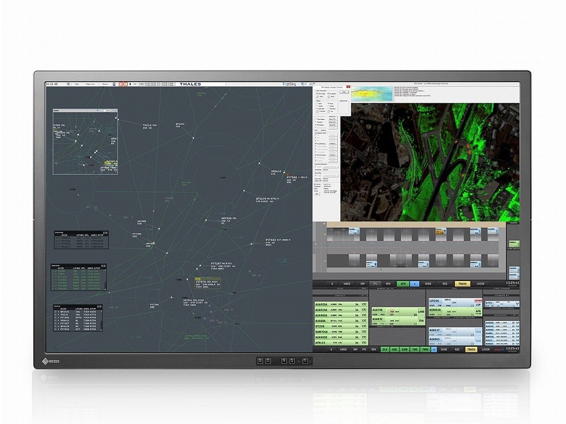
Task: Click TRASH in the APR toolbar
Action: [463, 284]
